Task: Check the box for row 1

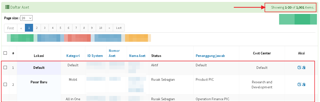Action: 5,68
